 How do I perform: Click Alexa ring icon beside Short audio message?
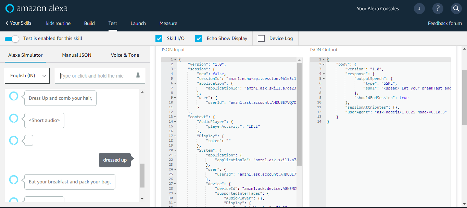pyautogui.click(x=13, y=119)
